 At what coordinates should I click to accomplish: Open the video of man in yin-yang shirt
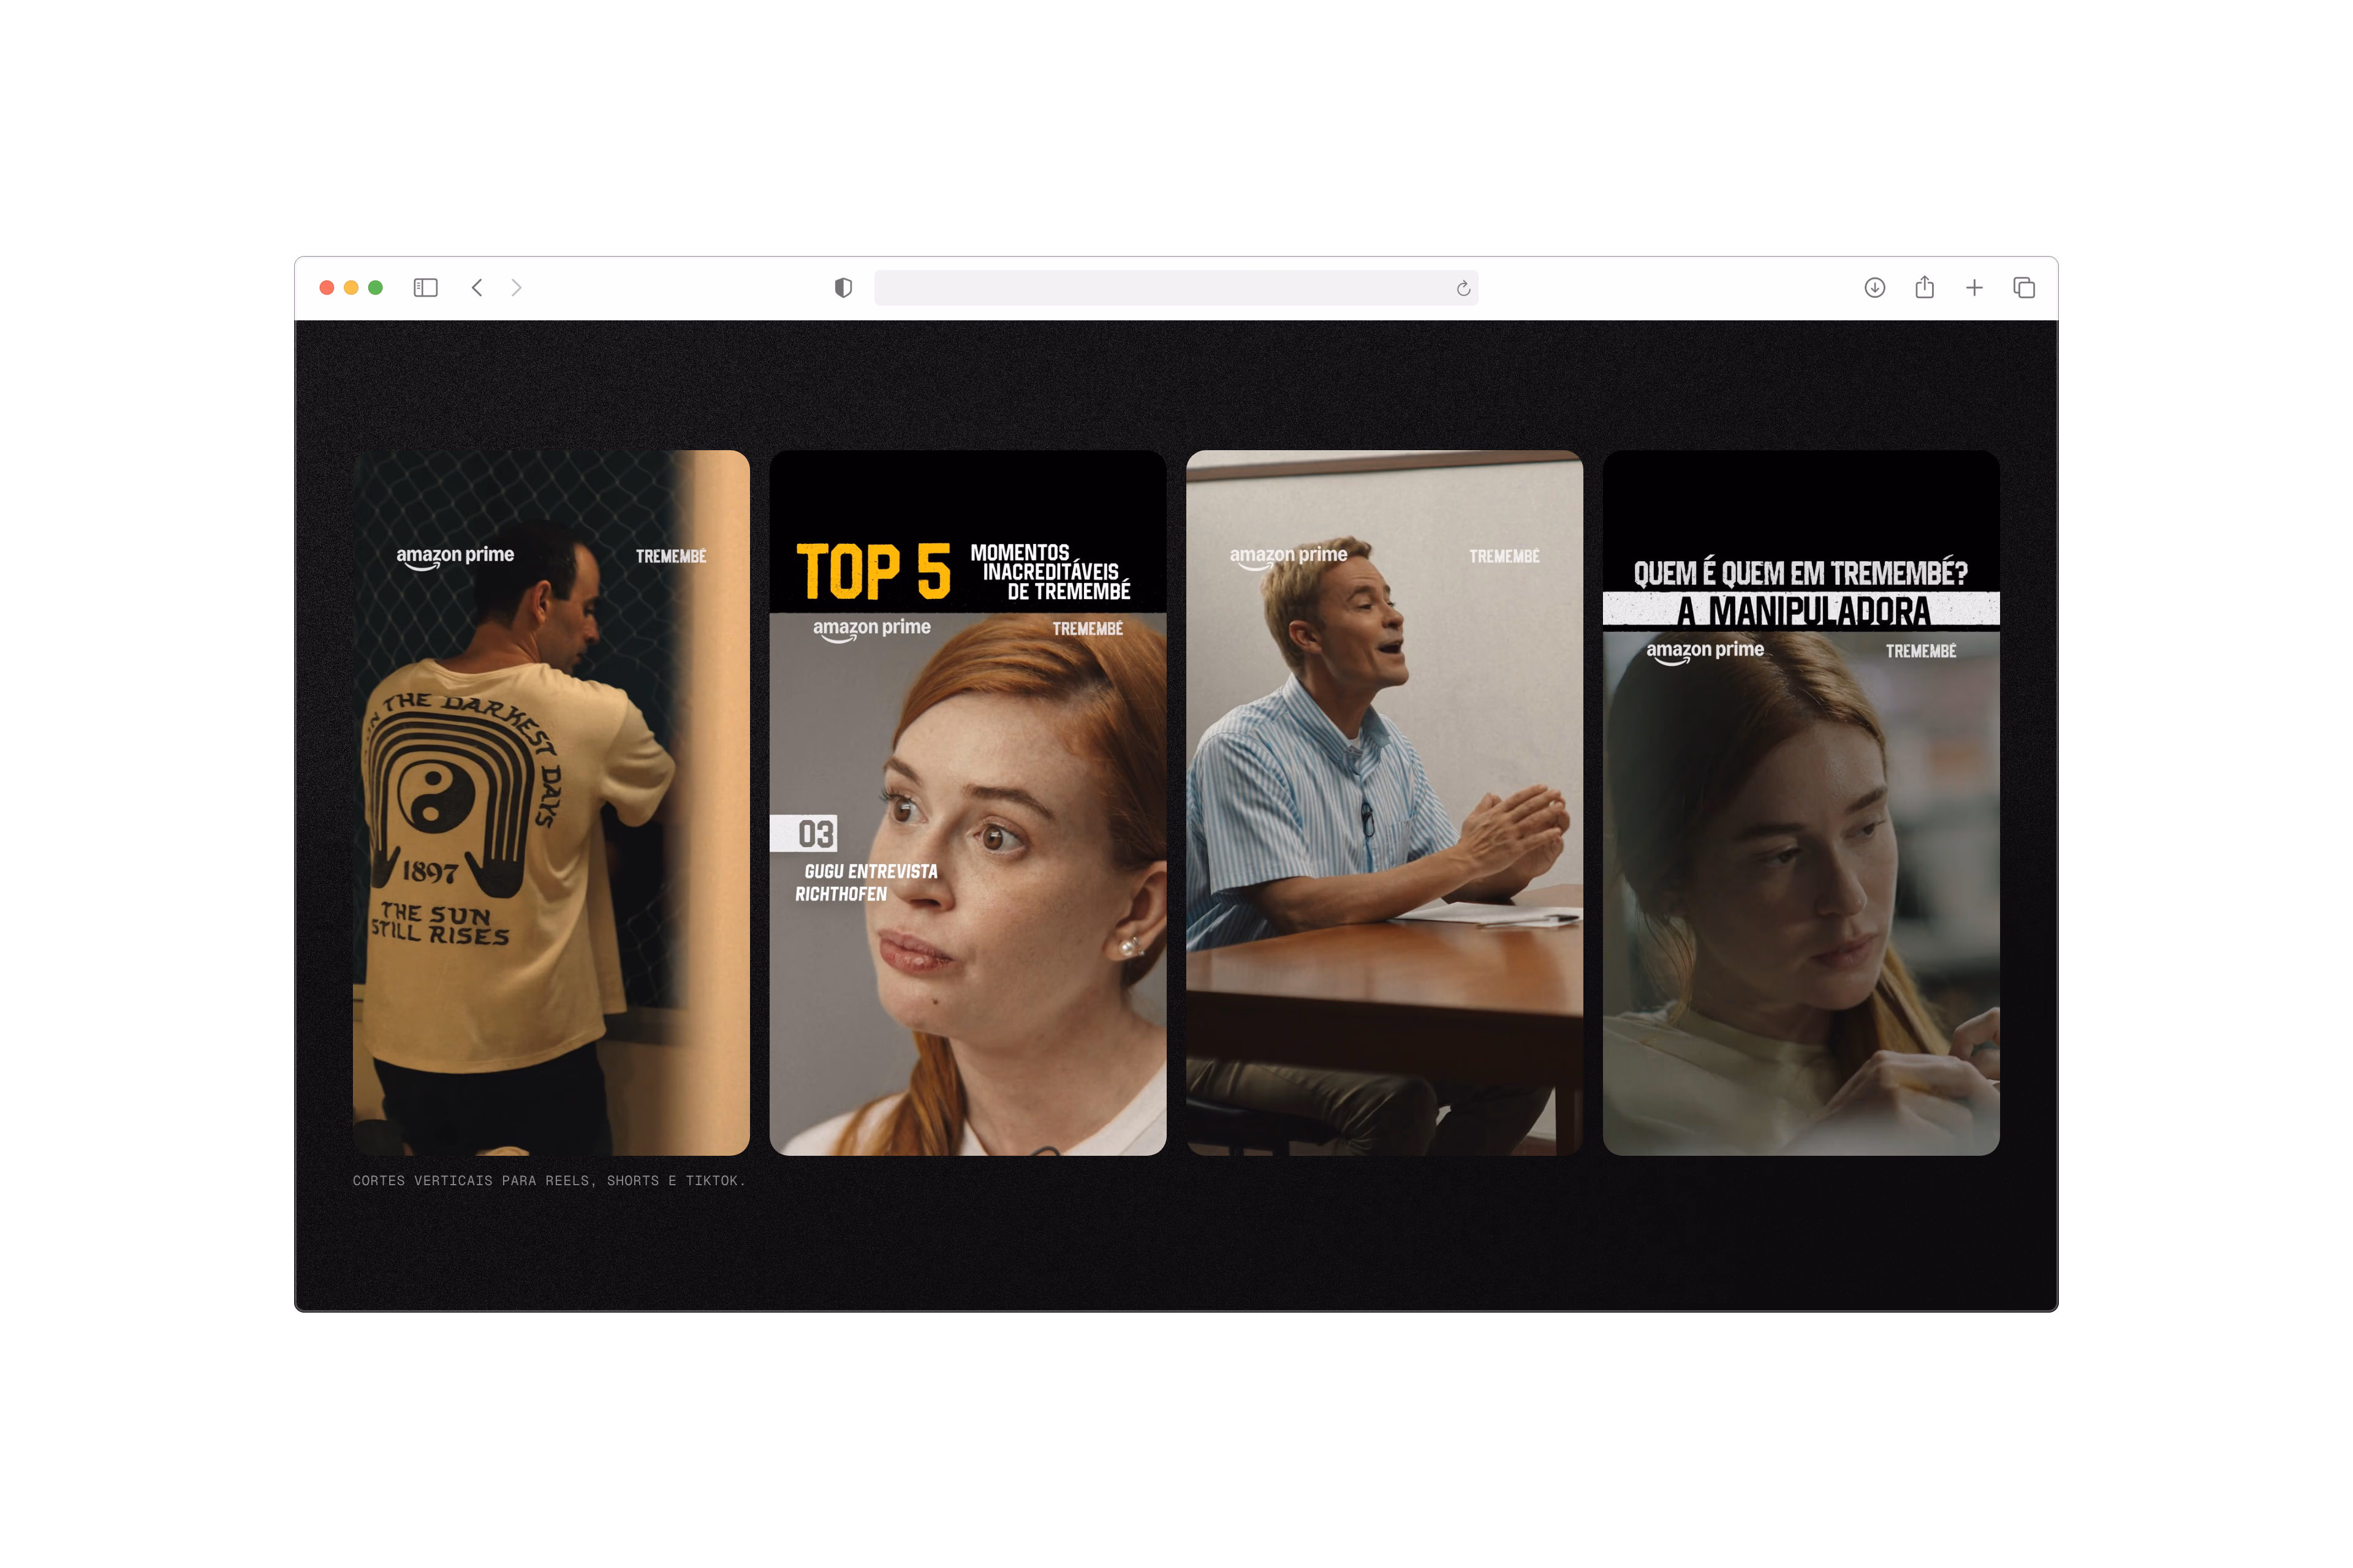[551, 803]
